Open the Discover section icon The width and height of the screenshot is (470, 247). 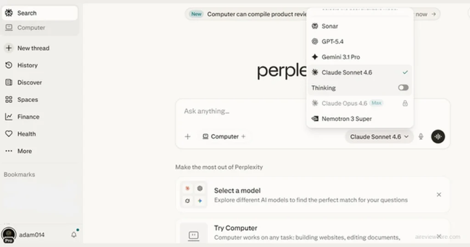pyautogui.click(x=9, y=83)
